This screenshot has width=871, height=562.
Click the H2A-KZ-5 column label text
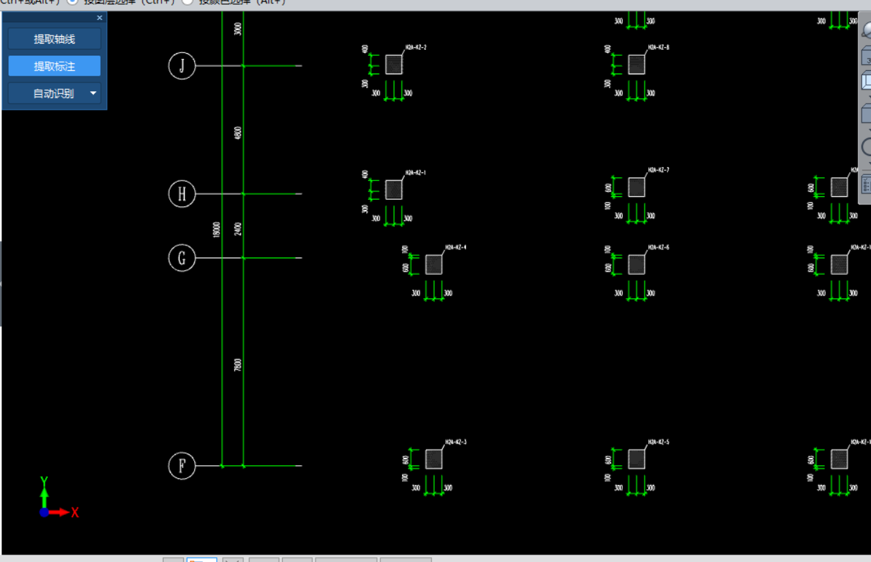tap(658, 442)
